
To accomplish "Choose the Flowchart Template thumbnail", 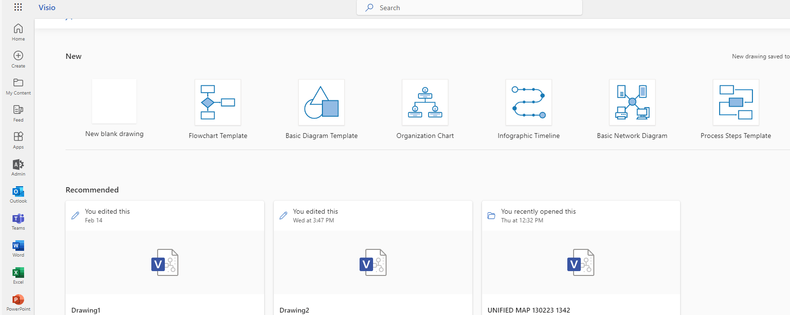I will (x=218, y=102).
